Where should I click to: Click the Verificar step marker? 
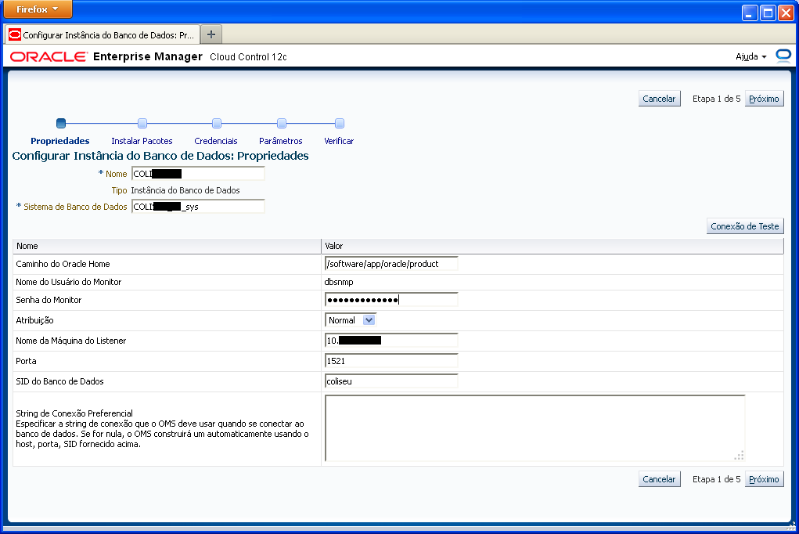point(340,123)
